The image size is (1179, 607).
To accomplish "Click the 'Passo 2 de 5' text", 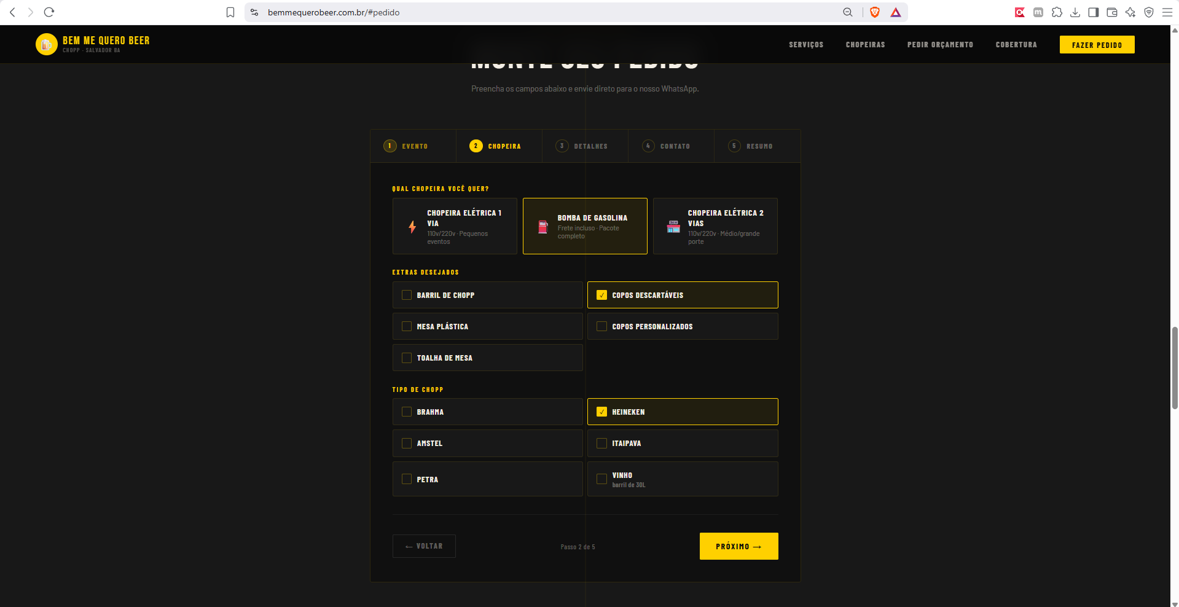I will coord(578,547).
